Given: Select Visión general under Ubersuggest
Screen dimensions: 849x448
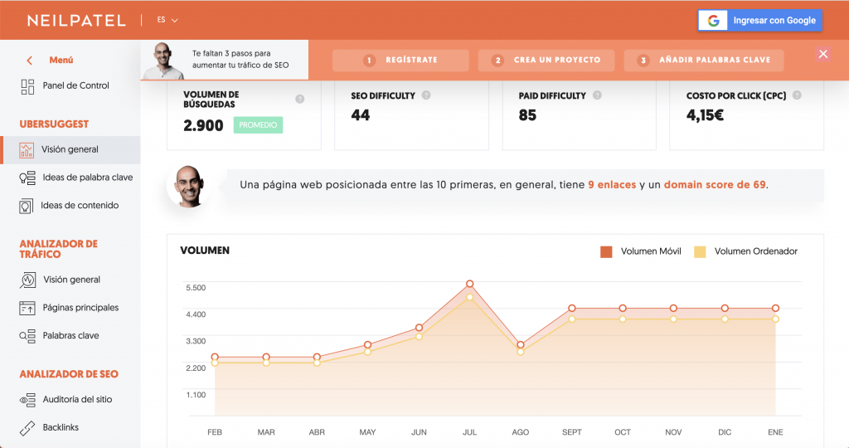Looking at the screenshot, I should 70,150.
